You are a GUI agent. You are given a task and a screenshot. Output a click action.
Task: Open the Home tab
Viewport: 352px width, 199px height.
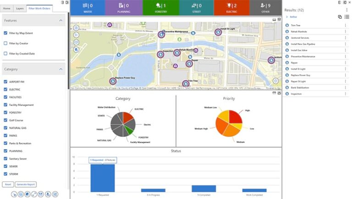pos(7,9)
